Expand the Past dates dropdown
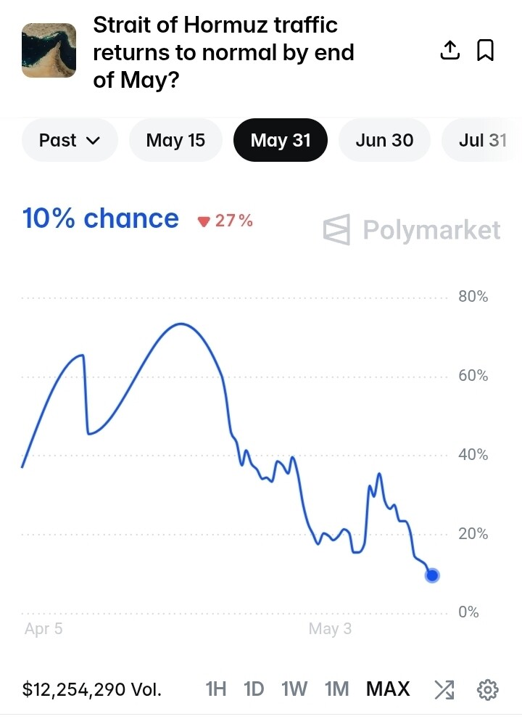This screenshot has width=522, height=727. pyautogui.click(x=70, y=140)
